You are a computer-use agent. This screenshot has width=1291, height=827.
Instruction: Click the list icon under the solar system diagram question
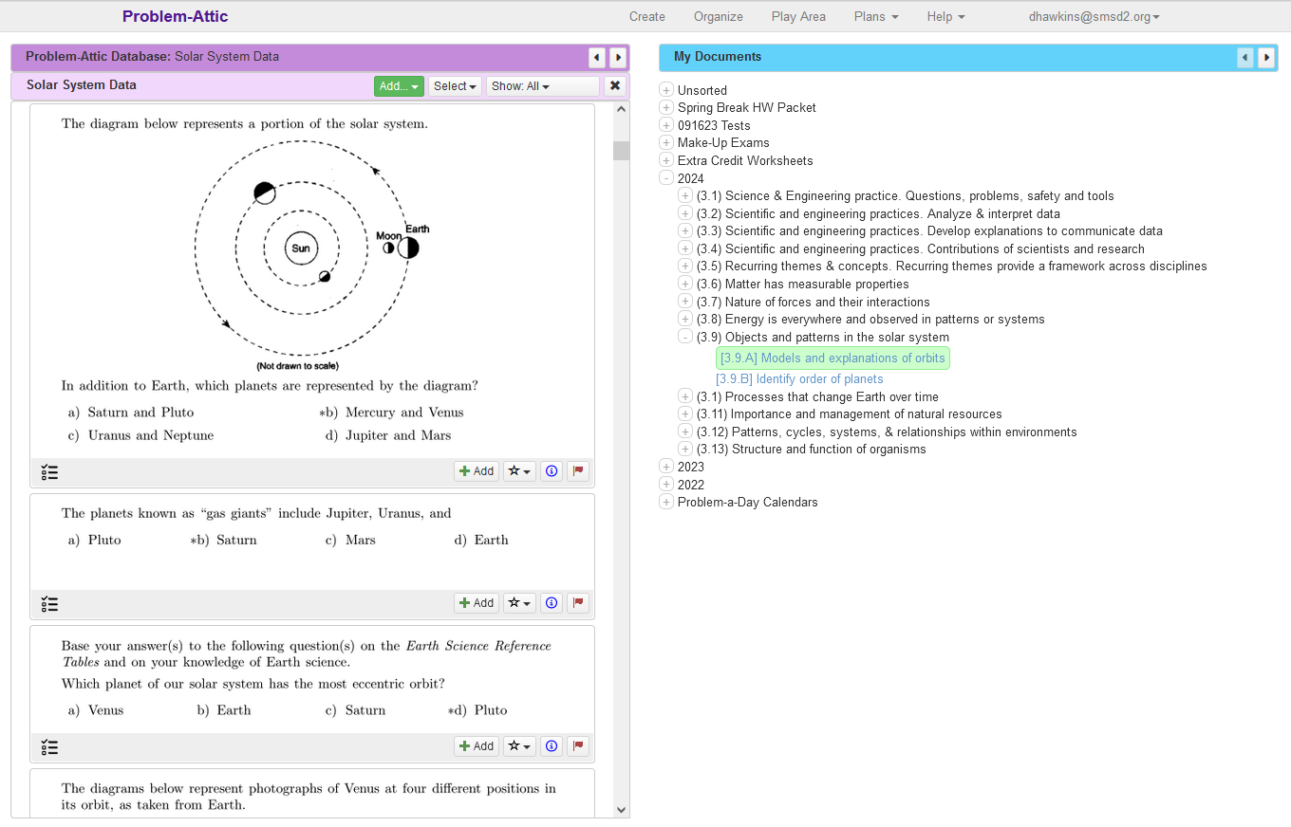50,471
